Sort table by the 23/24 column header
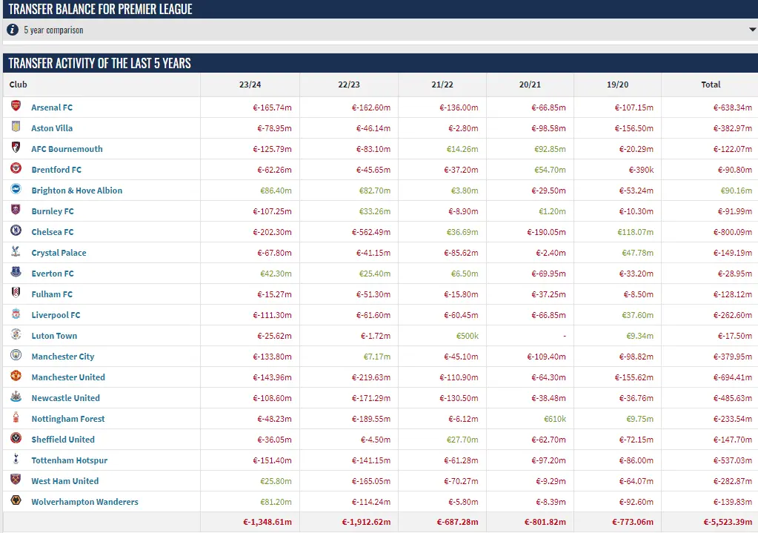 pos(249,85)
